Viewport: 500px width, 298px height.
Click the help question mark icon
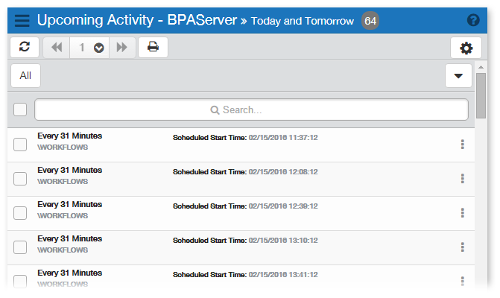pos(472,21)
